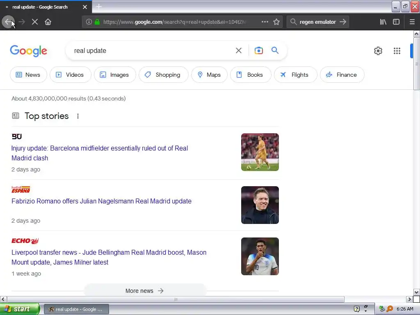
Task: Open the Barcelona midfielder injury update story
Action: tap(100, 153)
